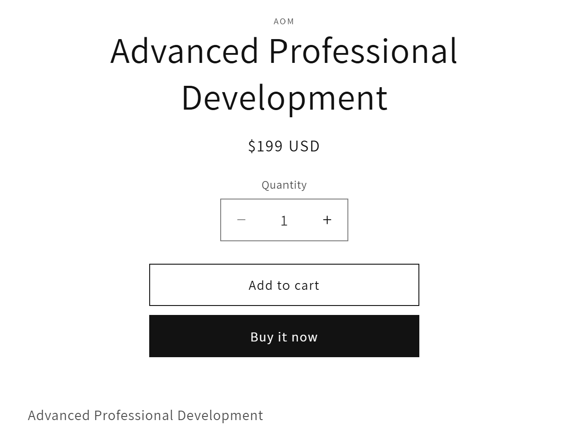Click the Buy it now button
Screen dimensions: 569x443
click(284, 336)
